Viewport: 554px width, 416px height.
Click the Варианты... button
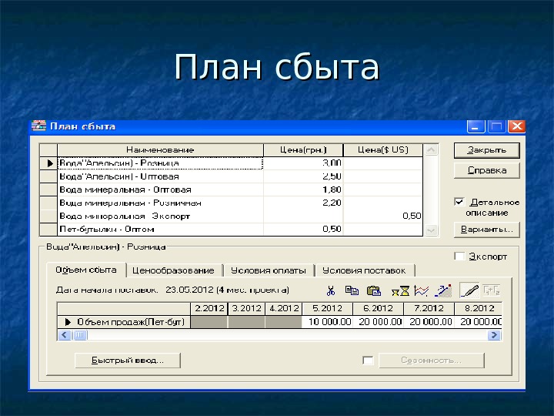point(486,230)
